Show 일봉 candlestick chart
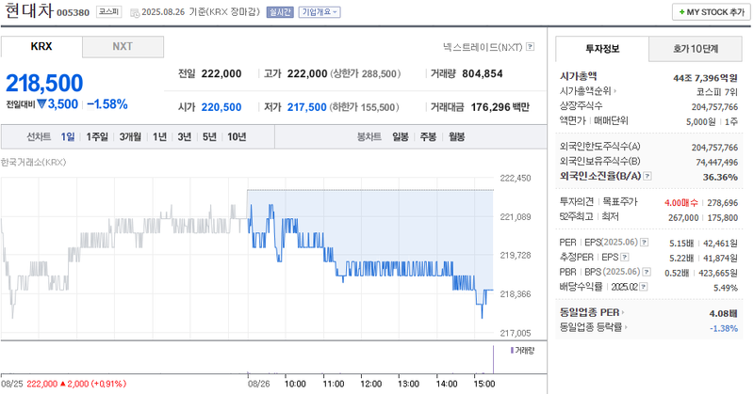The height and width of the screenshot is (394, 754). [x=400, y=136]
